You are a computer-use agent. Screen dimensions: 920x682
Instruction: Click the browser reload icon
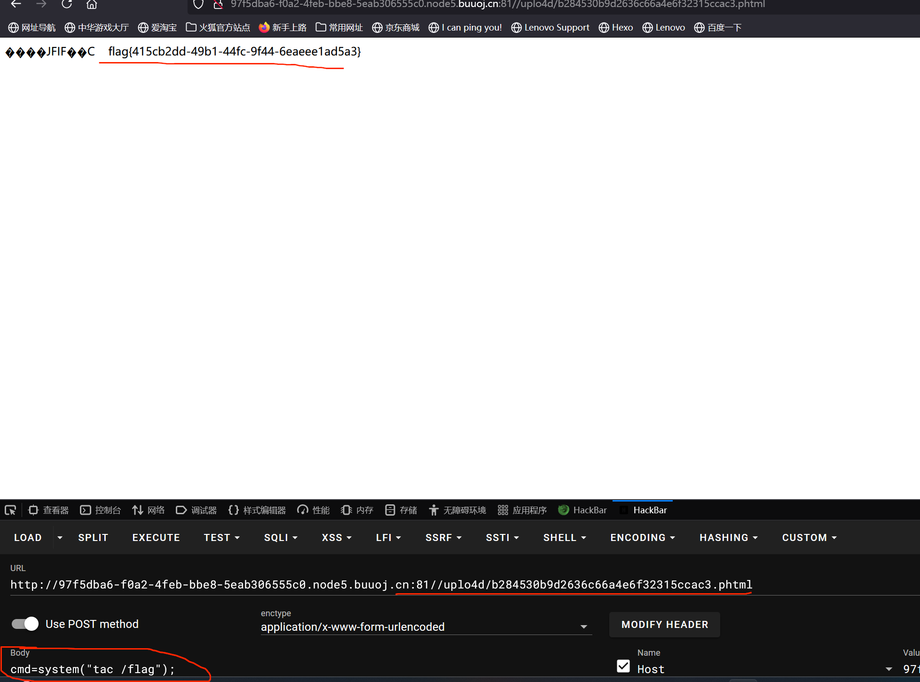point(67,4)
